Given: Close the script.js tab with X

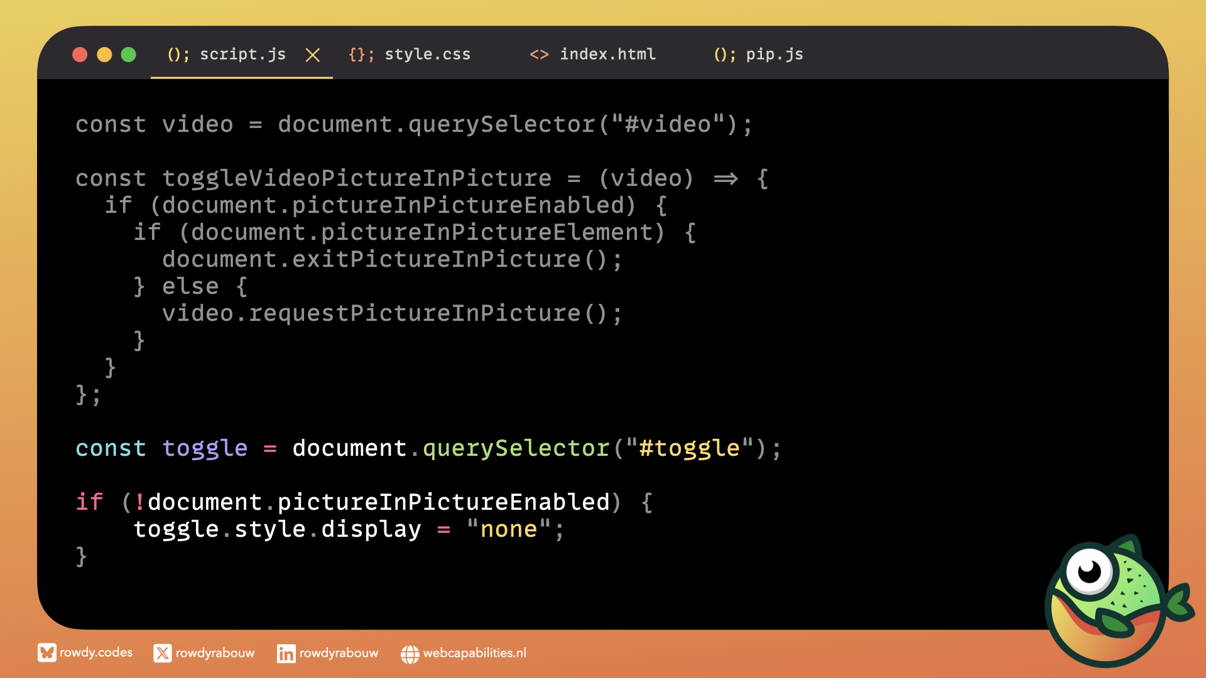Looking at the screenshot, I should [313, 55].
